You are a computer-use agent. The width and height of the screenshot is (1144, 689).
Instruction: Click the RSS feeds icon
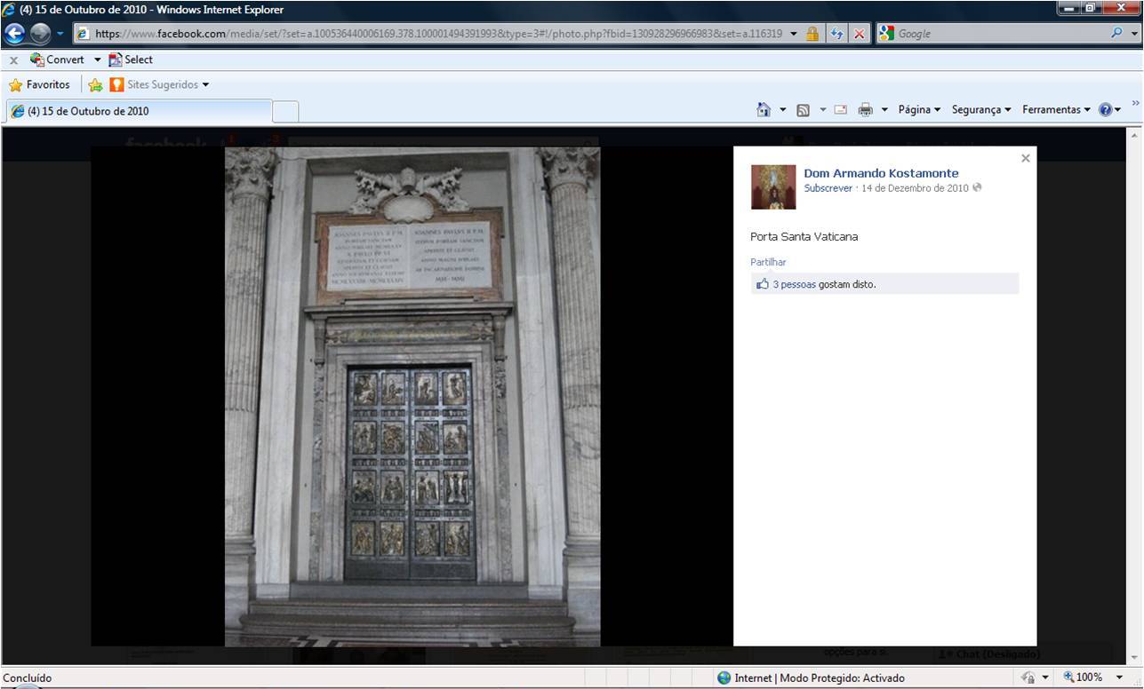pos(803,110)
